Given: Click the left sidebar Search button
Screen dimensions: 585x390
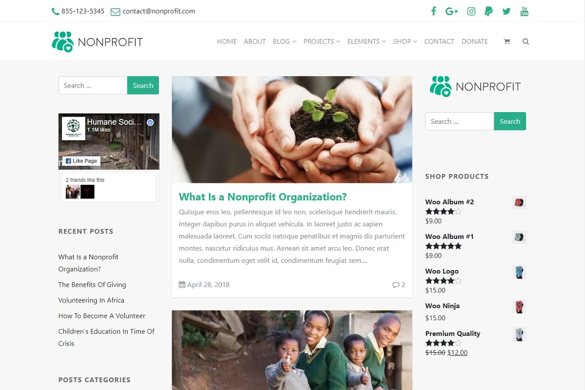Looking at the screenshot, I should click(x=143, y=85).
